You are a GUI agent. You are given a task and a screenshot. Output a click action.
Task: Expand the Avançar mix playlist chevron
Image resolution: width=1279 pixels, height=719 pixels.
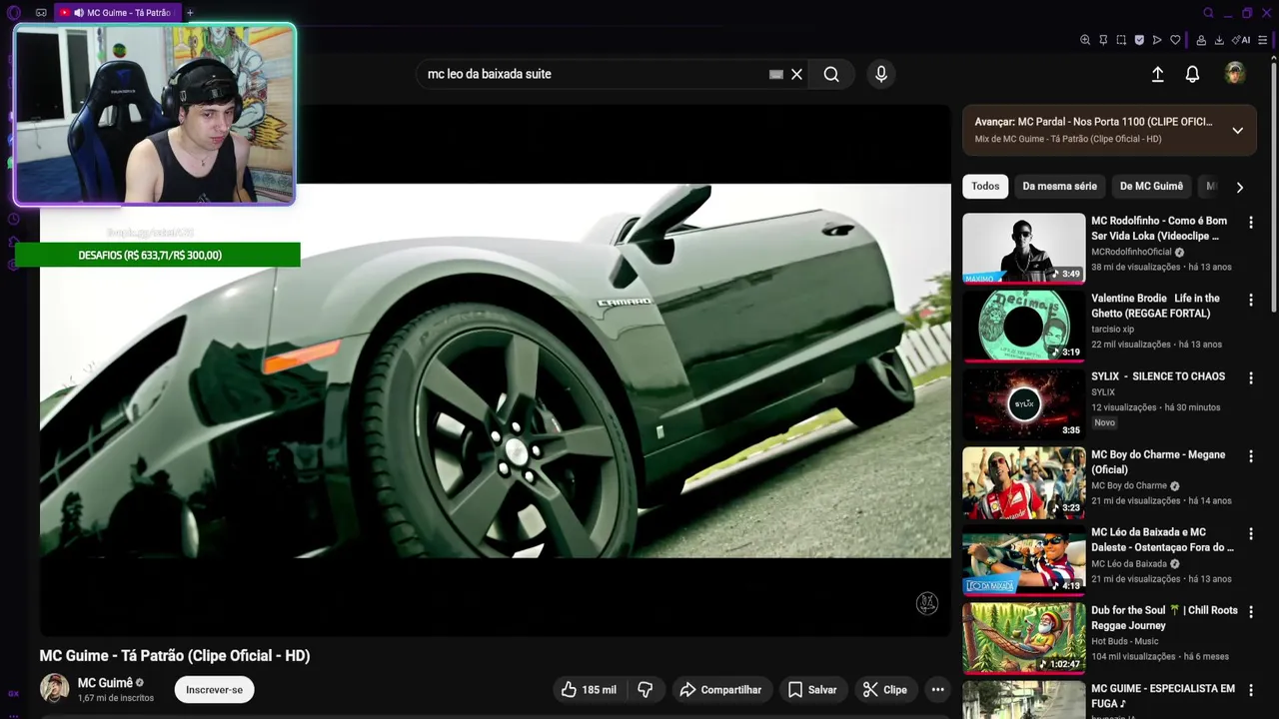pyautogui.click(x=1237, y=131)
